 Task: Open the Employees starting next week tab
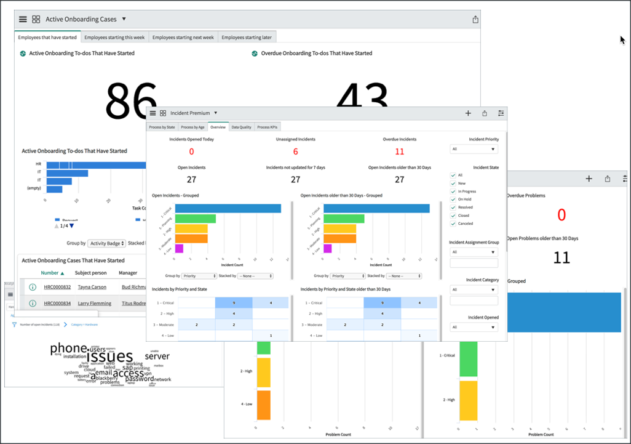(184, 36)
